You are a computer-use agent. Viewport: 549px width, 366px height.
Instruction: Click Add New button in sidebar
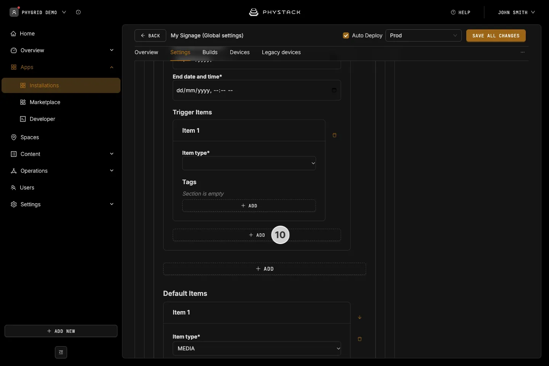[x=61, y=331]
